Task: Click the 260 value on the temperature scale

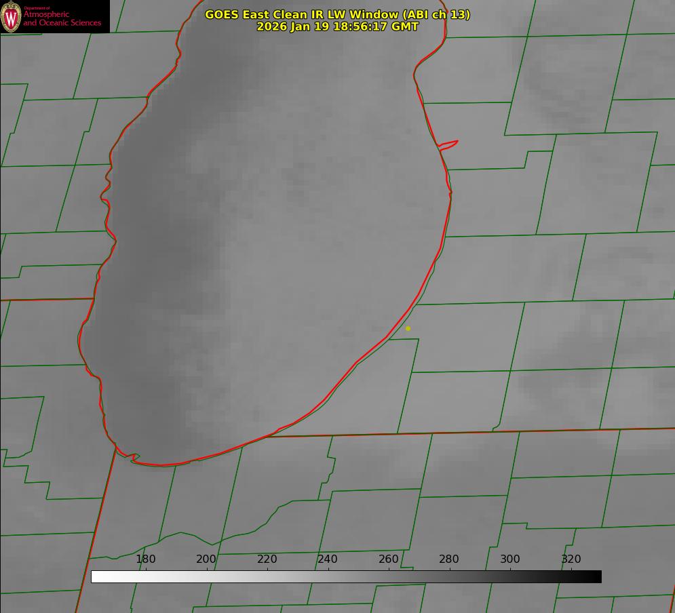Action: (x=389, y=559)
